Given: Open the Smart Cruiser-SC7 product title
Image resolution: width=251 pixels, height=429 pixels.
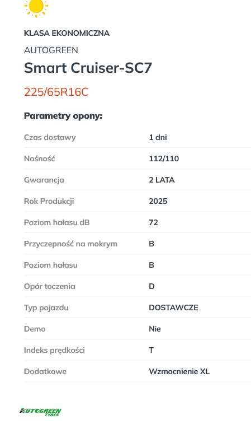Looking at the screenshot, I should (88, 68).
